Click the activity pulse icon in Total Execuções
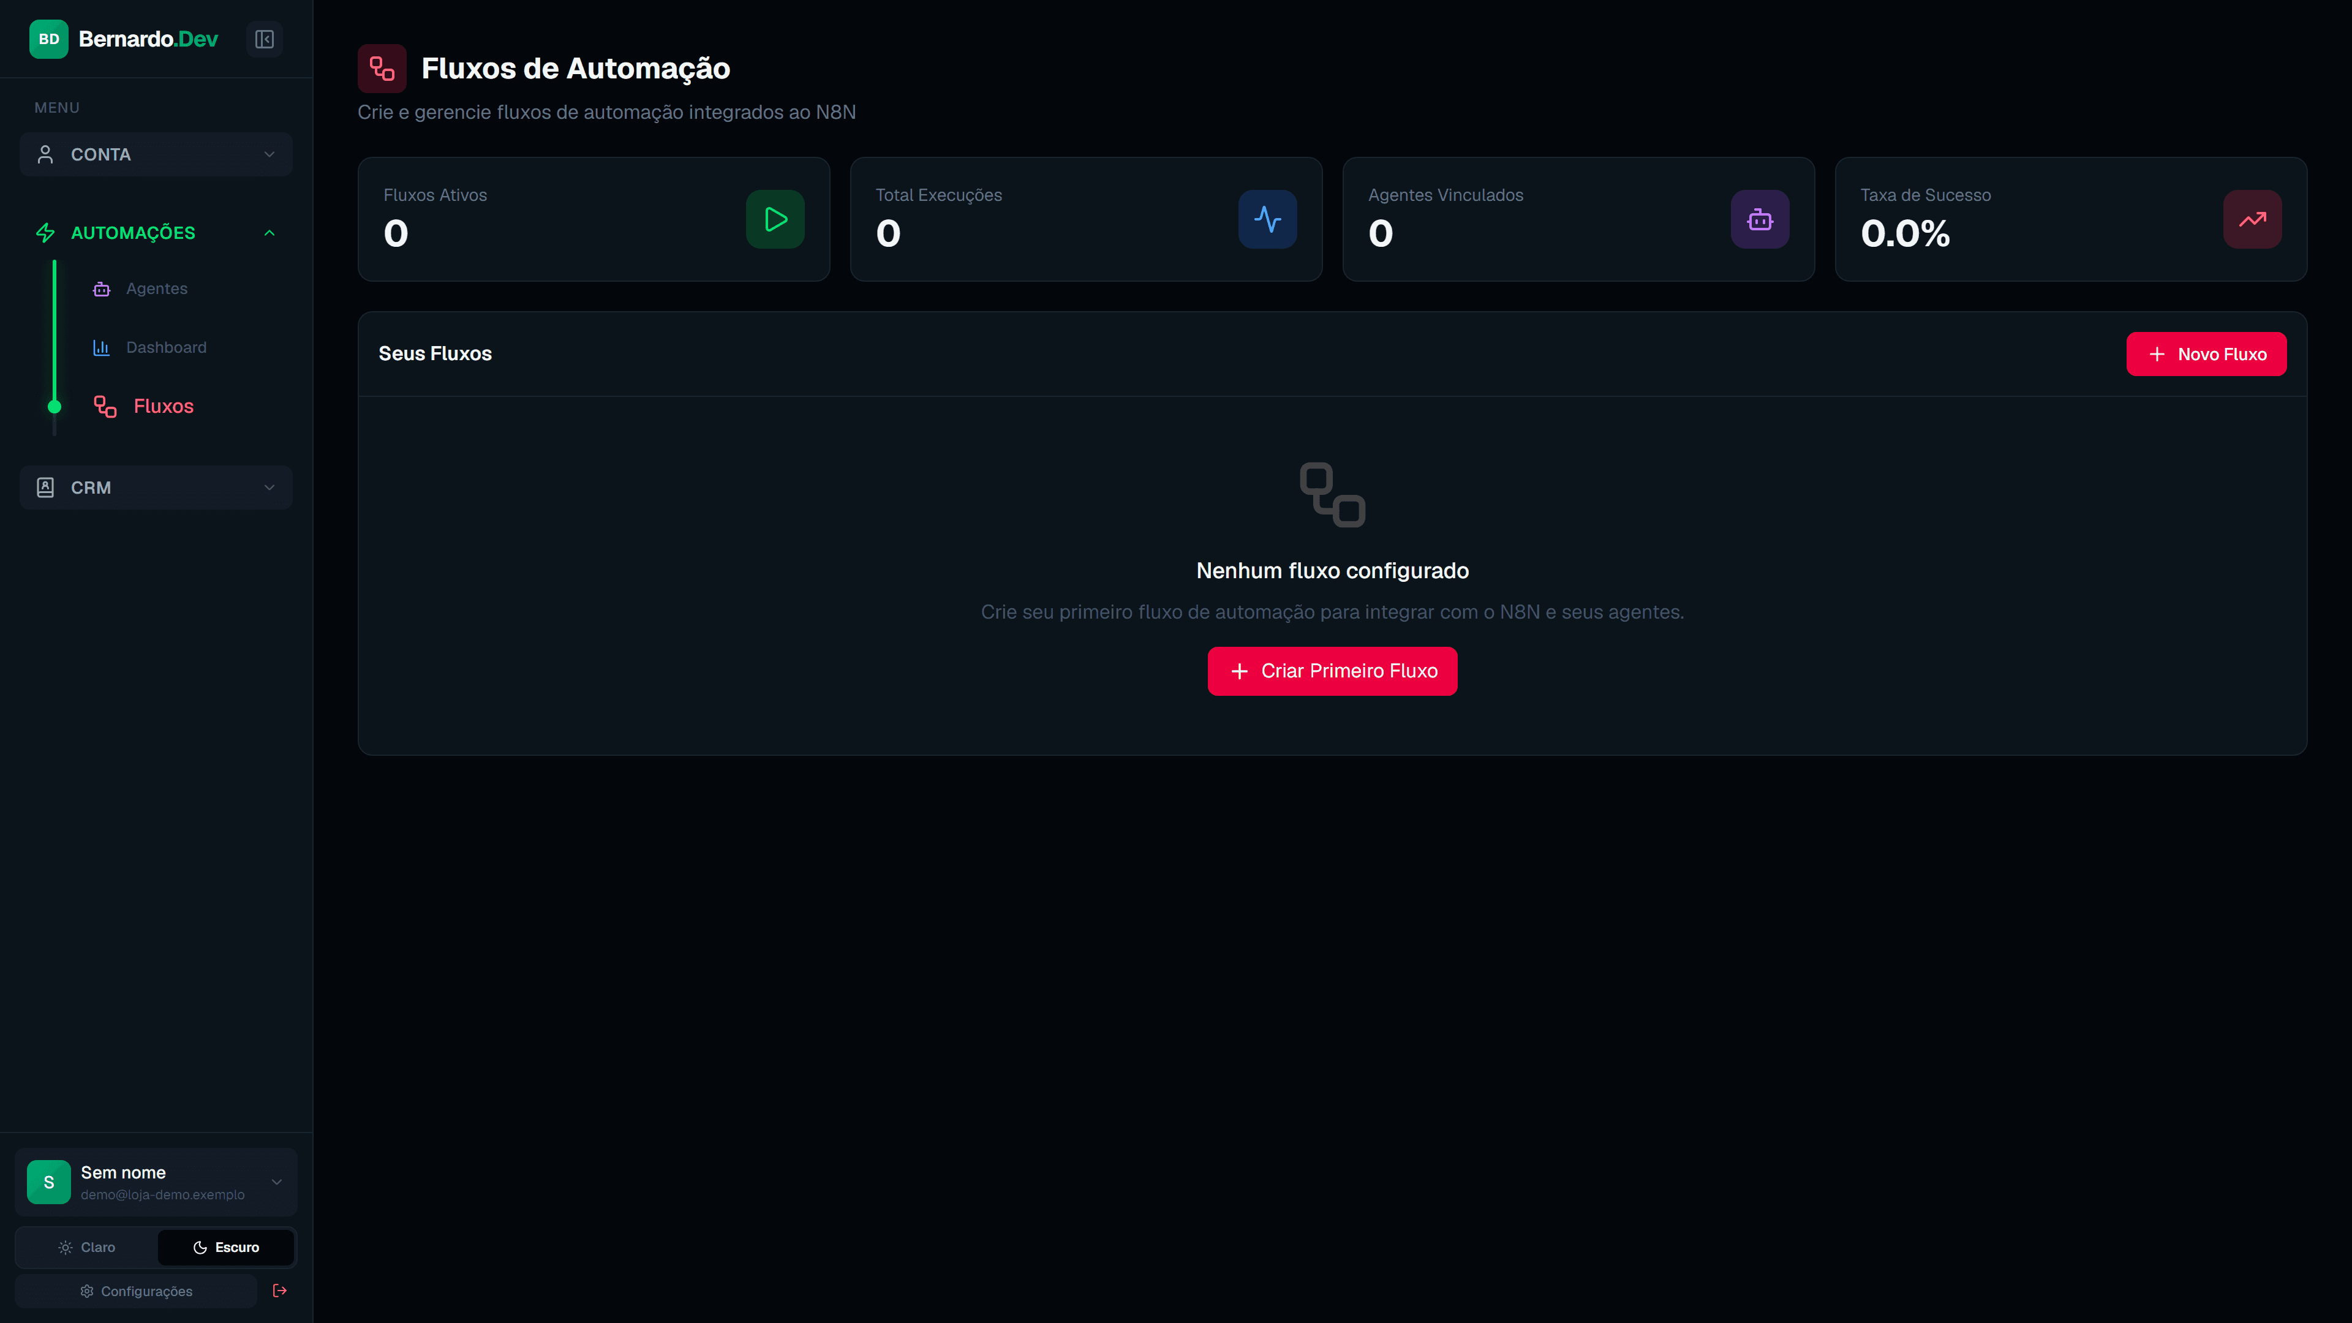Viewport: 2352px width, 1323px height. 1267,219
